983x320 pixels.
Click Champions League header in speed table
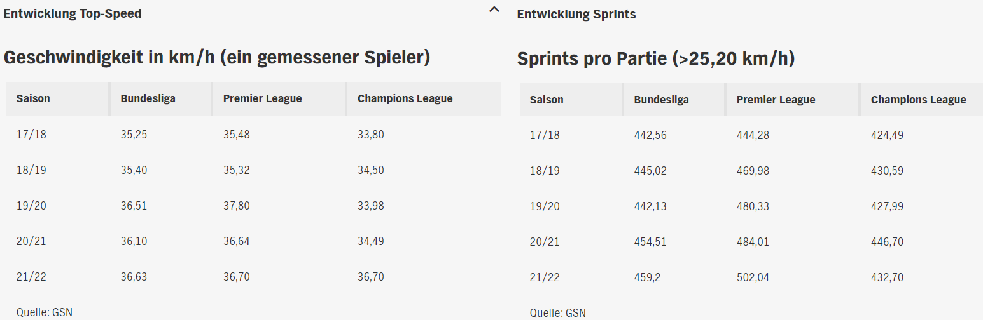click(405, 98)
